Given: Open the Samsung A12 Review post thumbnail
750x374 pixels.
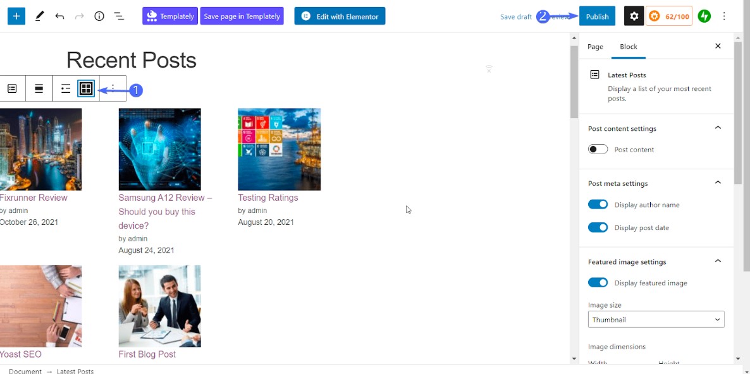Looking at the screenshot, I should [159, 149].
